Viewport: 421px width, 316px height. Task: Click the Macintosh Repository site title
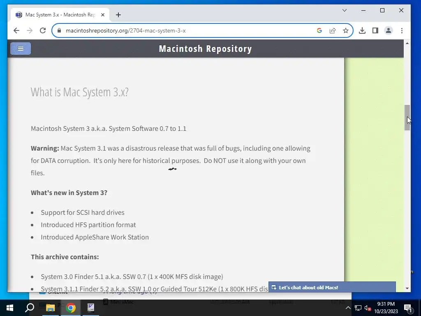[x=205, y=49]
